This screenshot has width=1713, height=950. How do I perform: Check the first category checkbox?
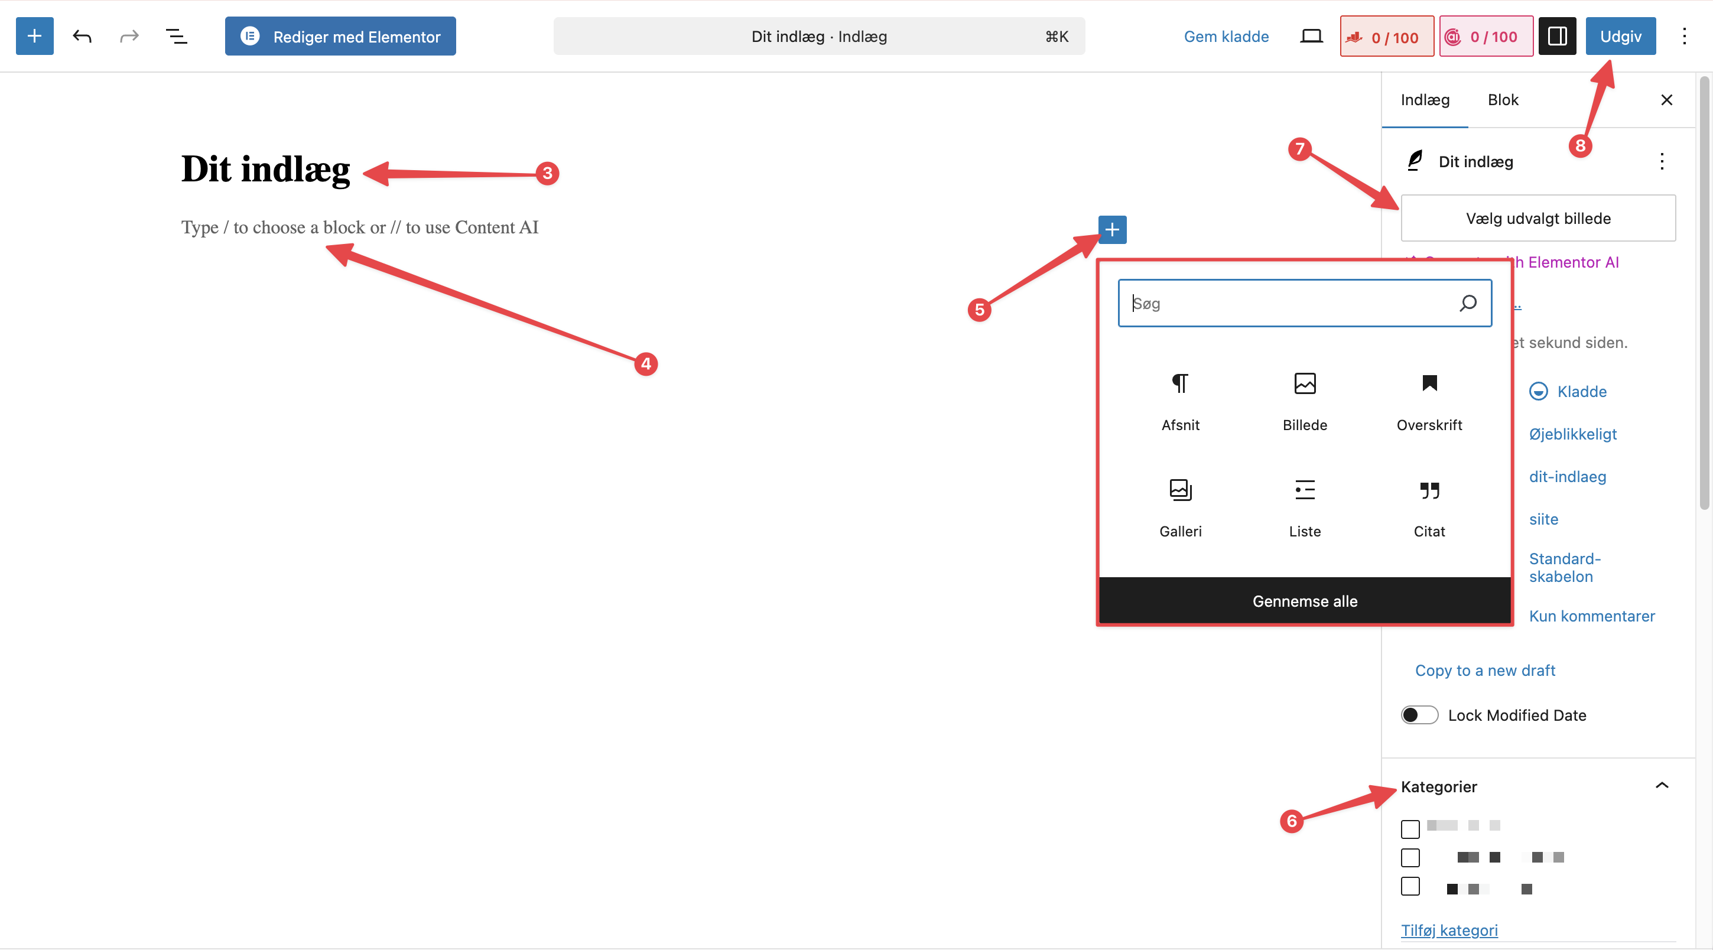[x=1410, y=828]
